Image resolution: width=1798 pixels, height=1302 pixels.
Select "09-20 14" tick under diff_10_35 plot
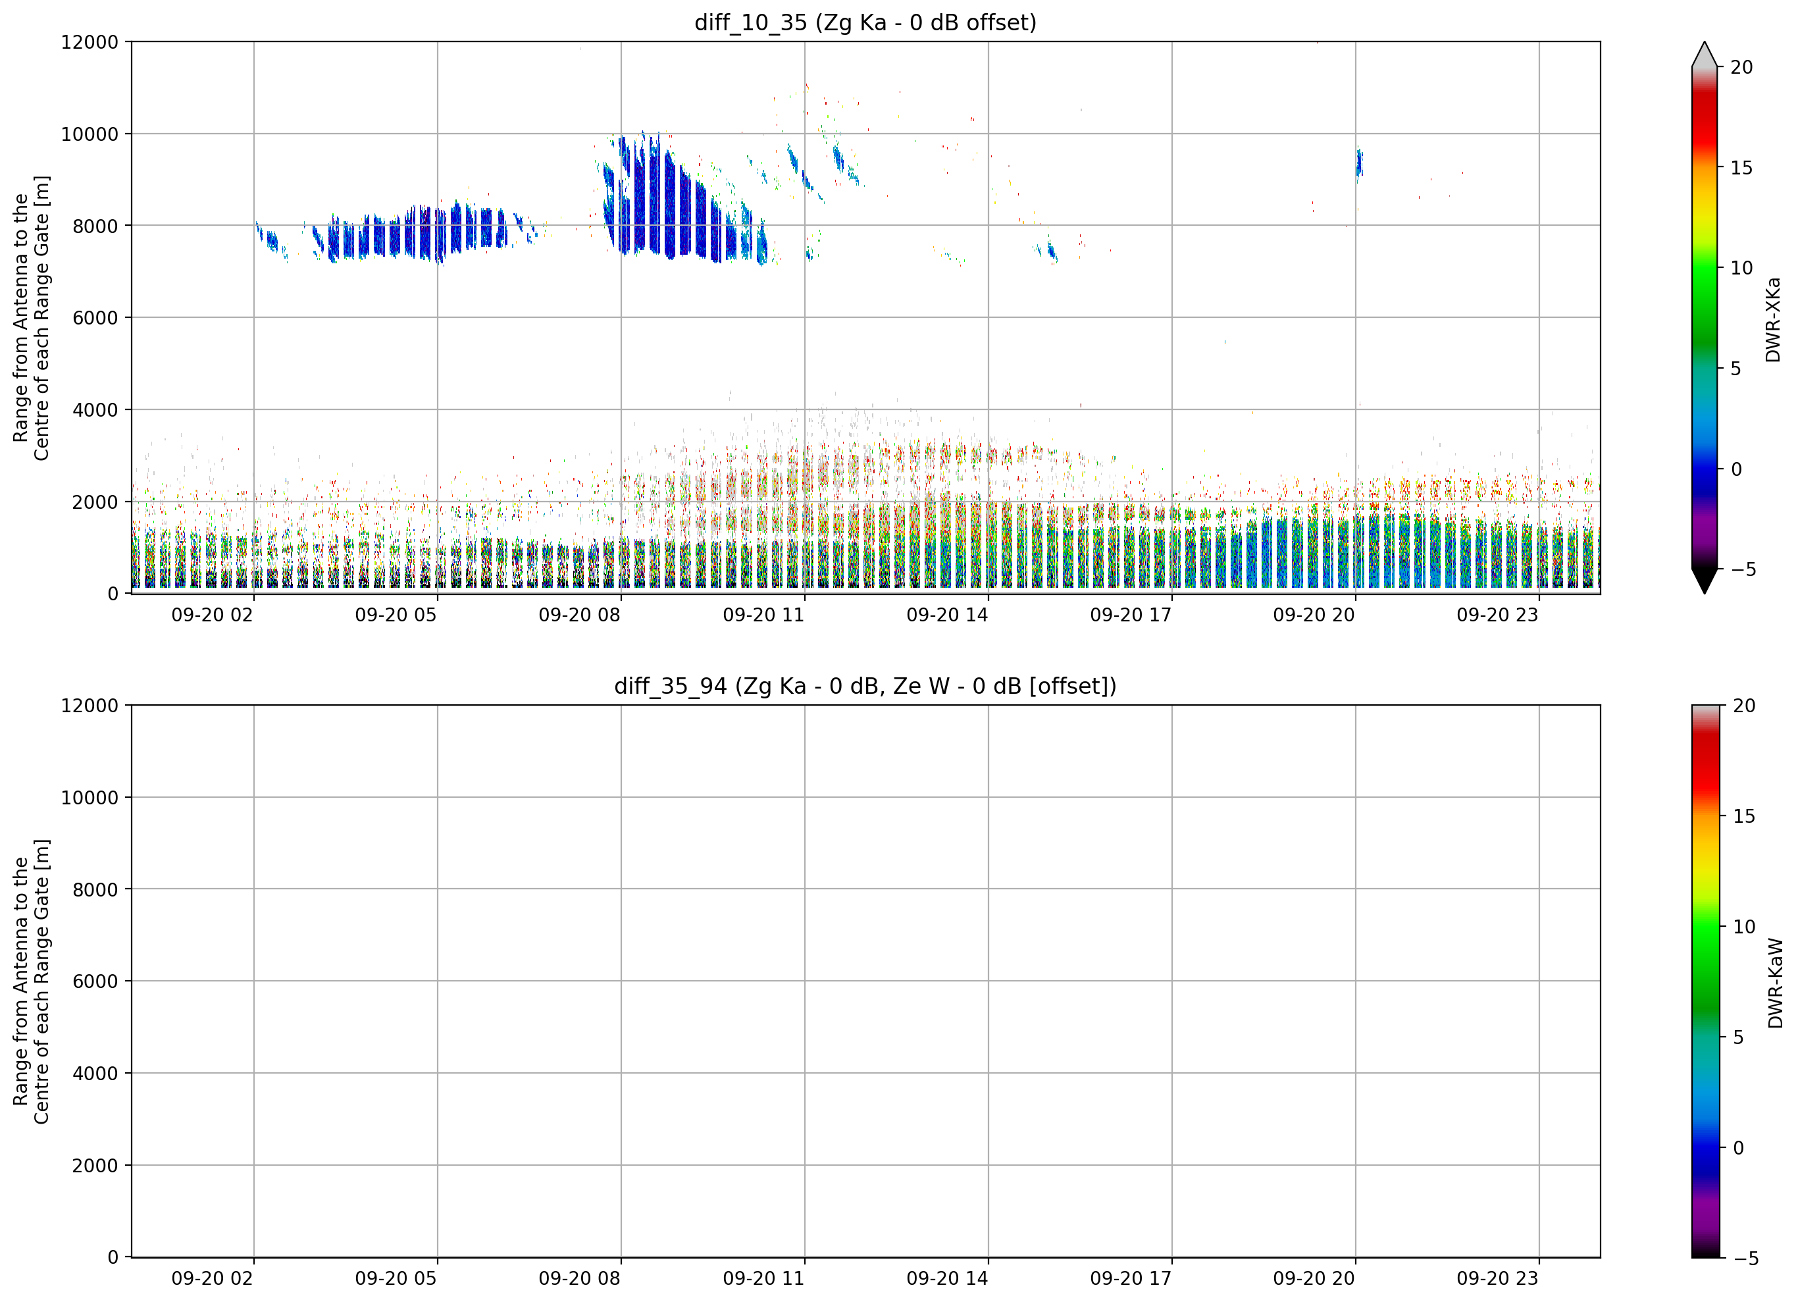(947, 615)
